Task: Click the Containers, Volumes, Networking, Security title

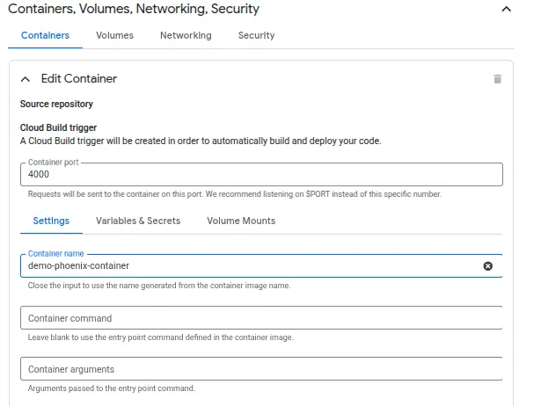Action: click(134, 9)
